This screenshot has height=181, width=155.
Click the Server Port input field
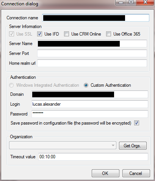92,53
